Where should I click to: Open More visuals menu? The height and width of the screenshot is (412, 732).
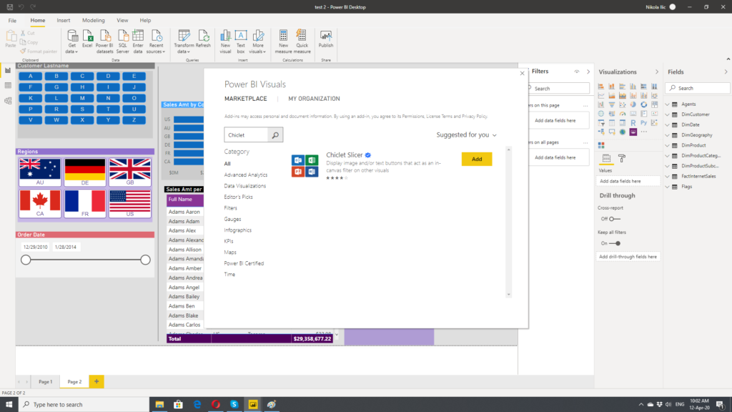pos(257,41)
